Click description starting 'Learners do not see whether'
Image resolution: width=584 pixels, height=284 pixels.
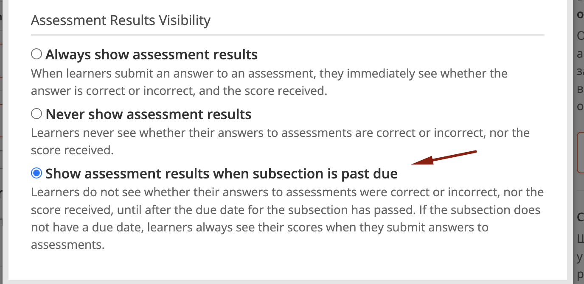[x=287, y=192]
